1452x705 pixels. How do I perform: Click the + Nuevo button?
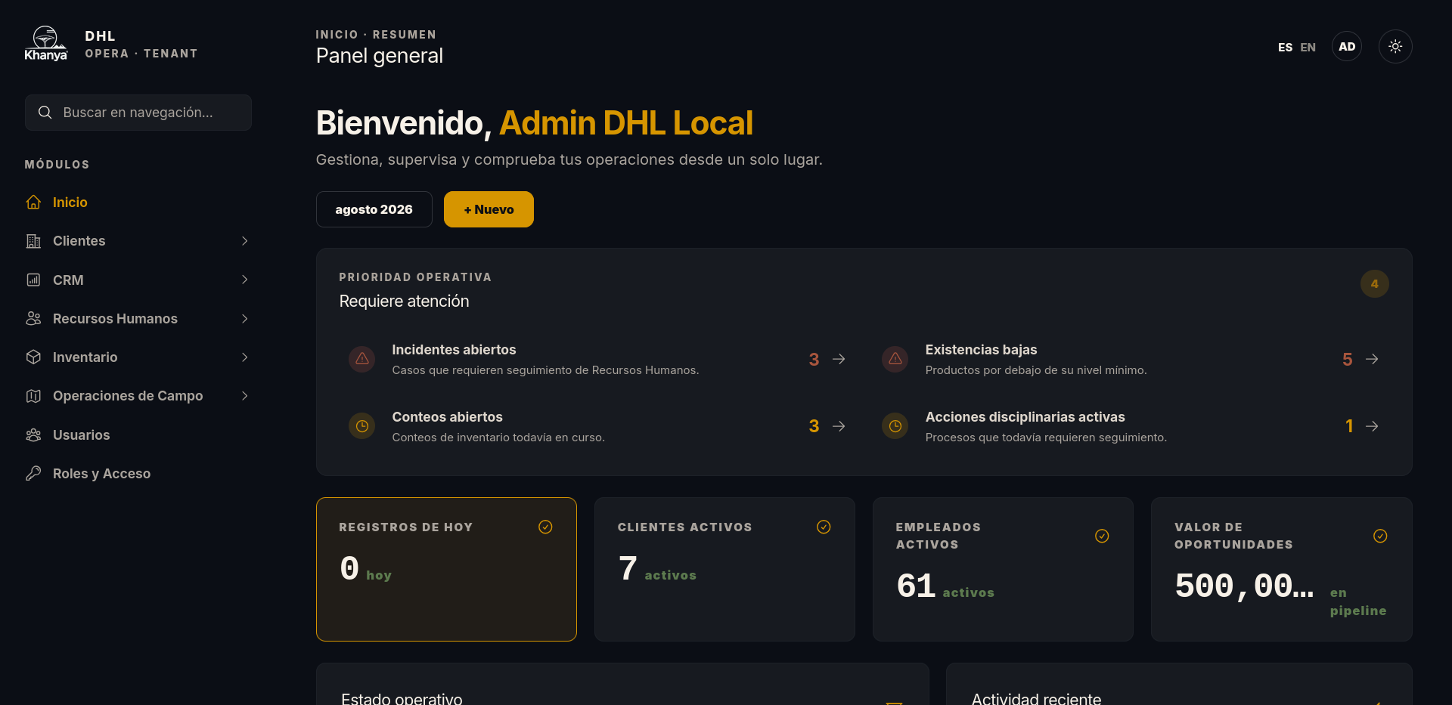489,209
